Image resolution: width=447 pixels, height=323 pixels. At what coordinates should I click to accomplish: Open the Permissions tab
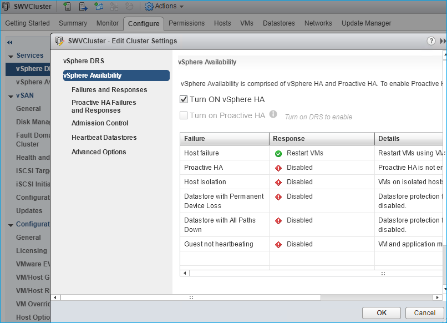coord(187,23)
